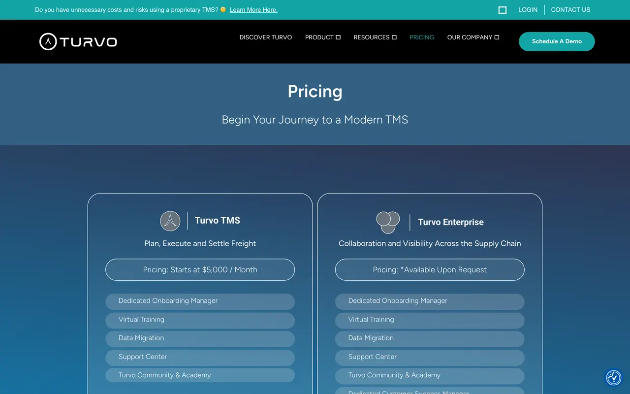Click Collaboration and Visibility tagline text
This screenshot has height=394, width=630.
point(430,243)
